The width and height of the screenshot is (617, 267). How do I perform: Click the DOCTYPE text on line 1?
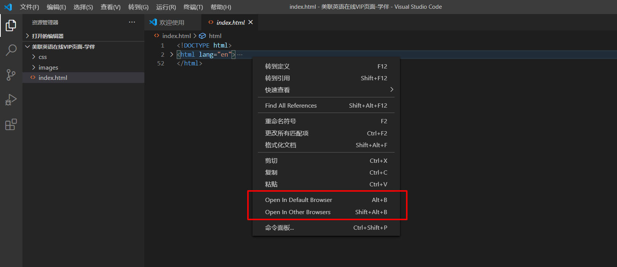pyautogui.click(x=197, y=45)
